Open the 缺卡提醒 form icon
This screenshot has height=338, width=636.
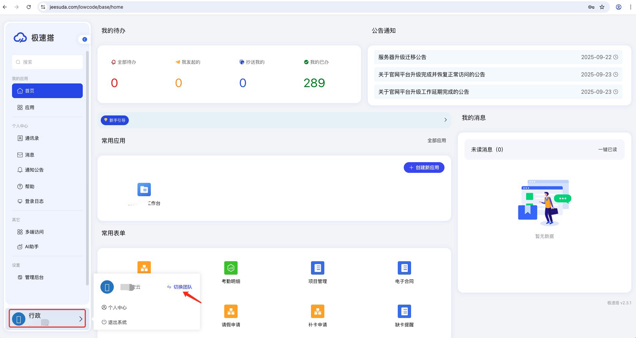(404, 311)
